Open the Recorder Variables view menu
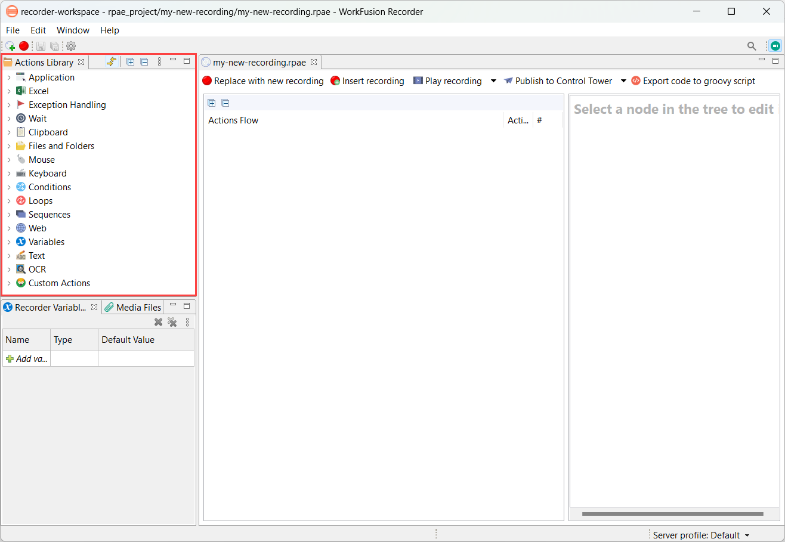 (187, 322)
